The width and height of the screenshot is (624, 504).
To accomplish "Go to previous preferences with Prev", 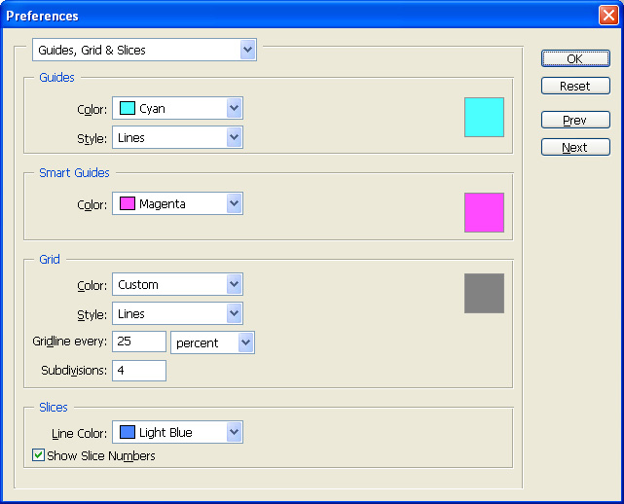I will tap(575, 120).
